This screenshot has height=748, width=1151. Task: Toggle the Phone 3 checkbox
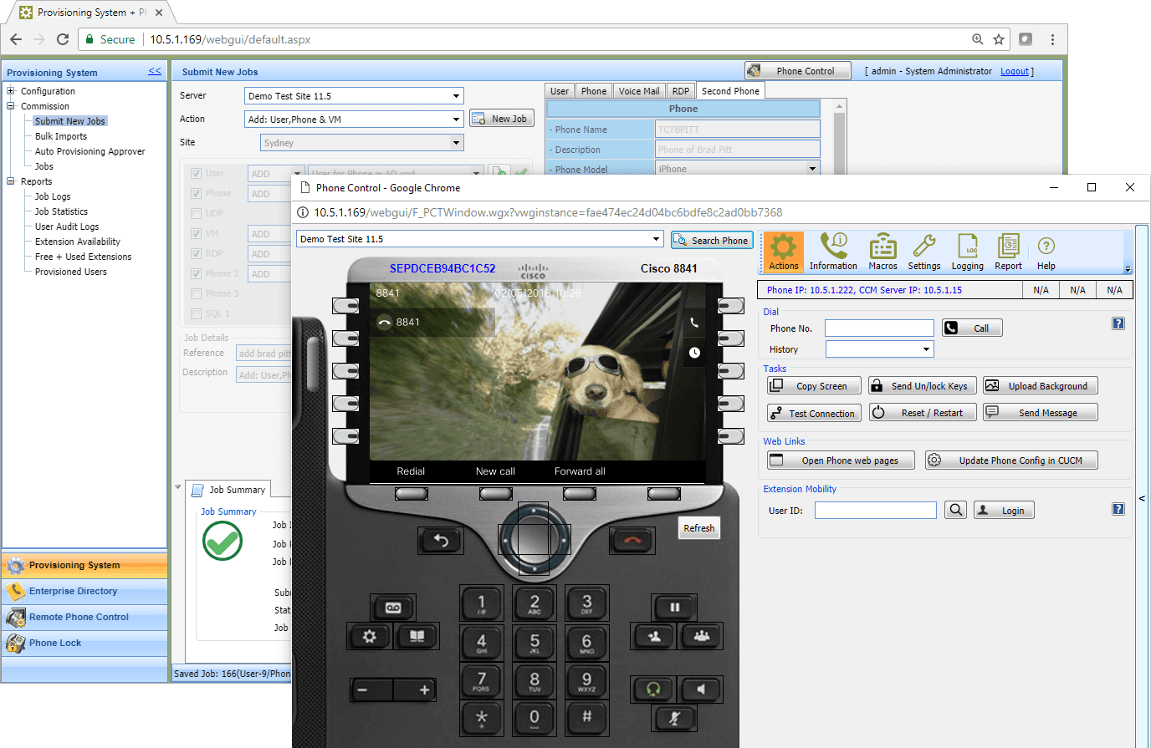tap(196, 294)
